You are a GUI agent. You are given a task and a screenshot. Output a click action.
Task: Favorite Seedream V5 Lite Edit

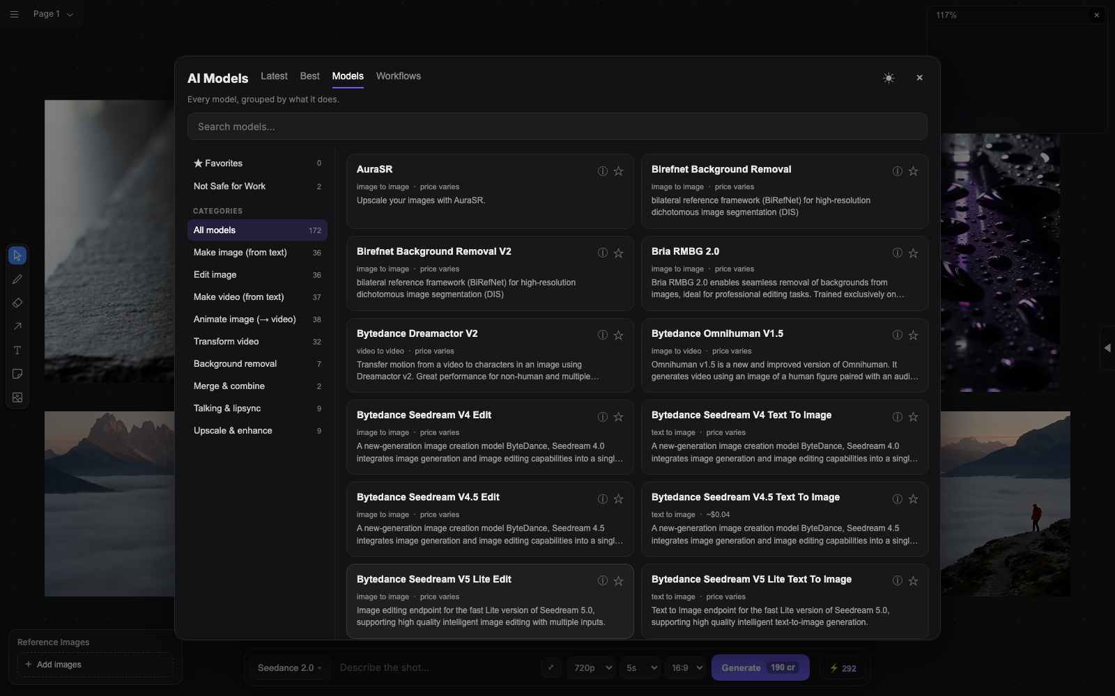coord(618,581)
